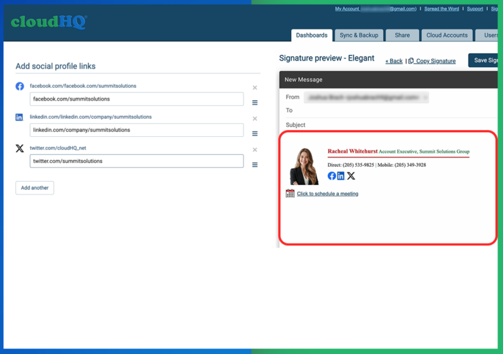Click the X icon in signature preview

(x=351, y=176)
